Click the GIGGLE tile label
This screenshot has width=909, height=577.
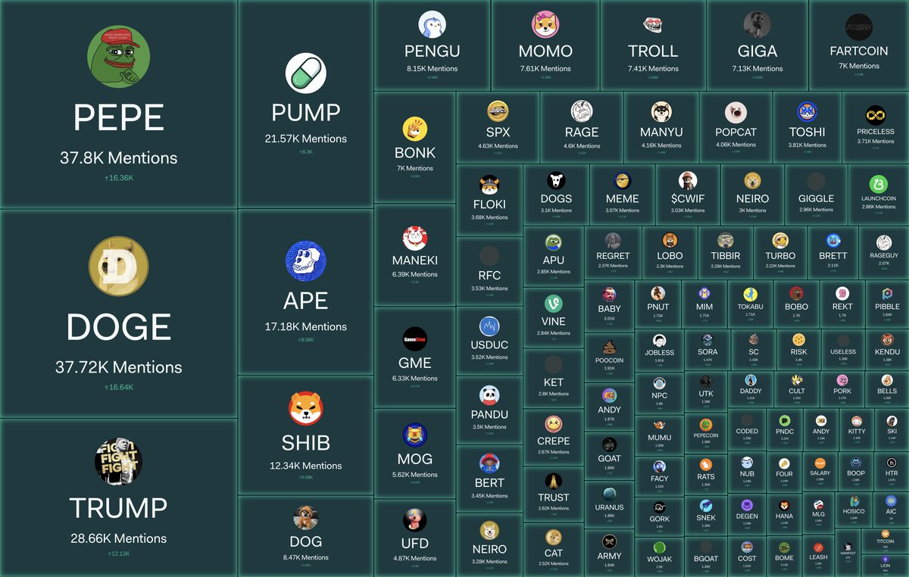[x=816, y=198]
